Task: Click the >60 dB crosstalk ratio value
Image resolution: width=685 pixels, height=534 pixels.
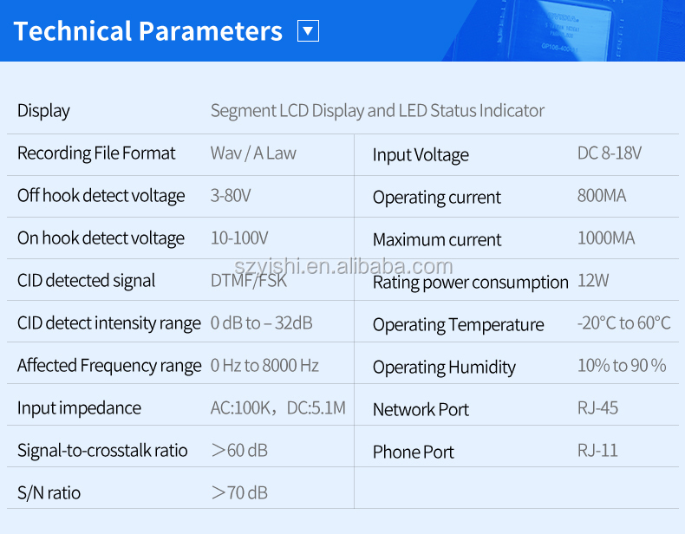Action: pyautogui.click(x=239, y=450)
